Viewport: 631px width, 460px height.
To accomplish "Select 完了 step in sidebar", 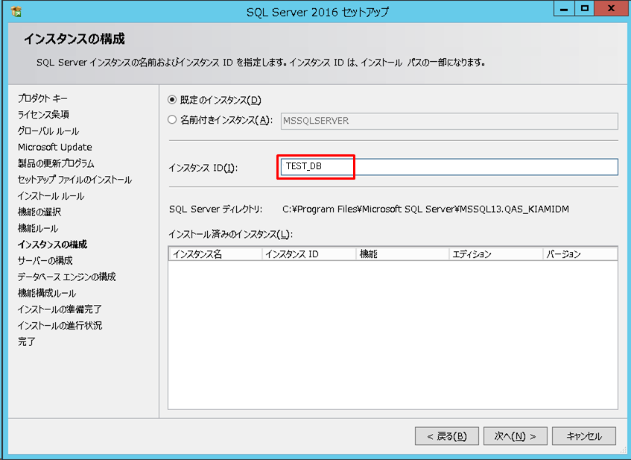I will tap(27, 341).
